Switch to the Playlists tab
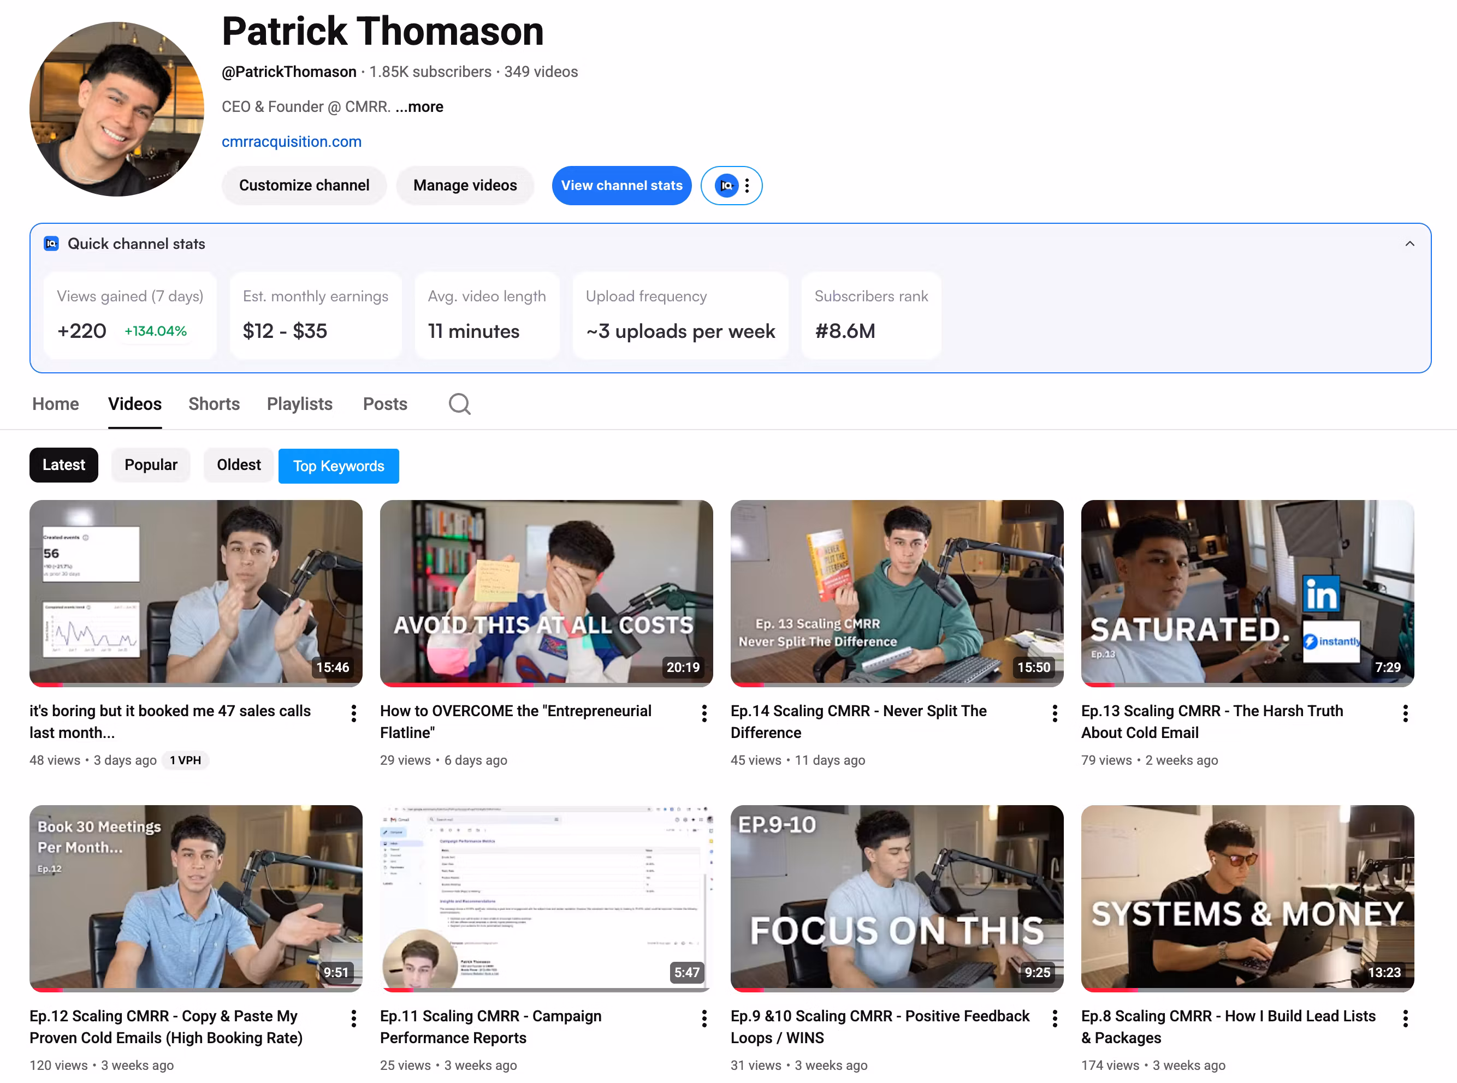Viewport: 1457px width, 1083px height. (300, 404)
